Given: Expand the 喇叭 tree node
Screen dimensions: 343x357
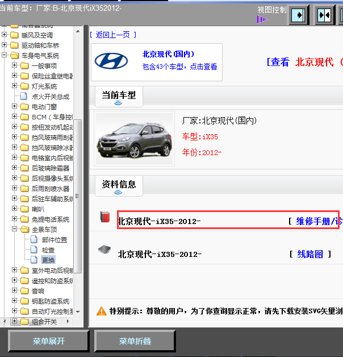Looking at the screenshot, I should point(14,208).
